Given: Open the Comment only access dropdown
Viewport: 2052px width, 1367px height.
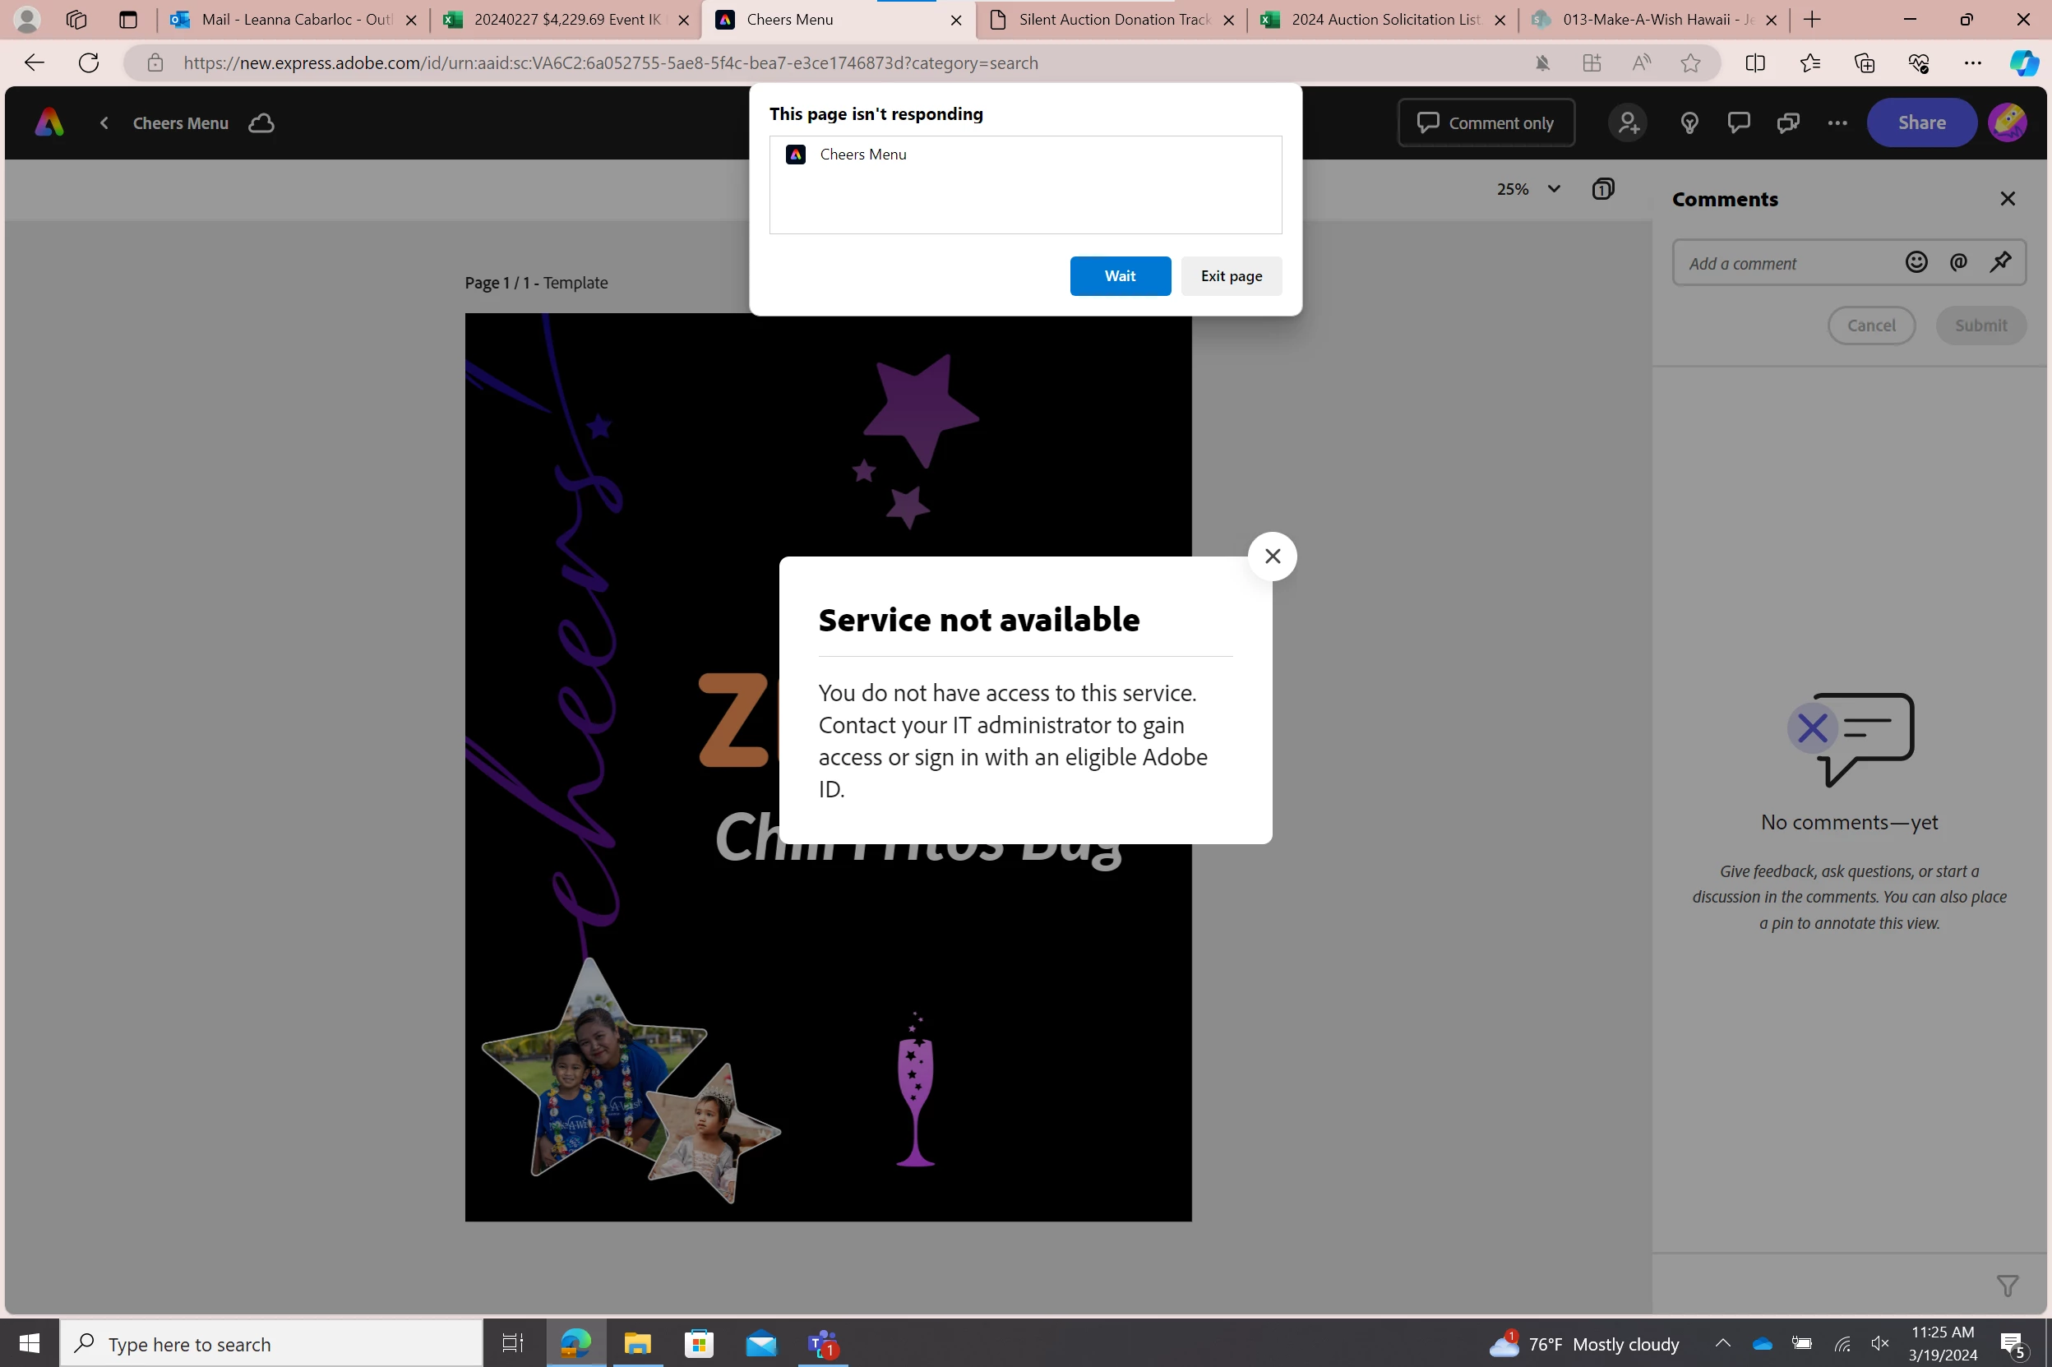Looking at the screenshot, I should (1486, 123).
